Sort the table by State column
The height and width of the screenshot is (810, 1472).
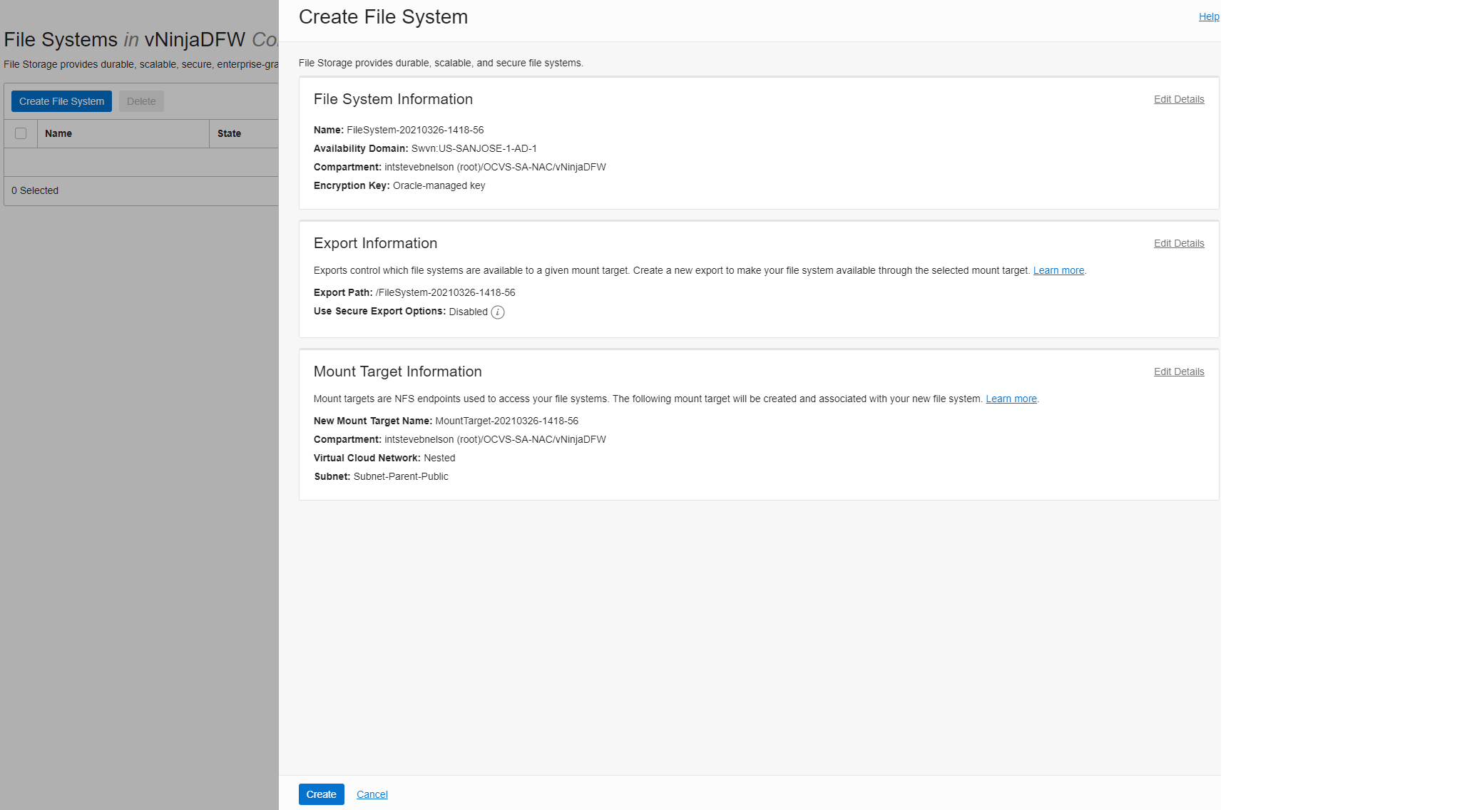coord(228,133)
